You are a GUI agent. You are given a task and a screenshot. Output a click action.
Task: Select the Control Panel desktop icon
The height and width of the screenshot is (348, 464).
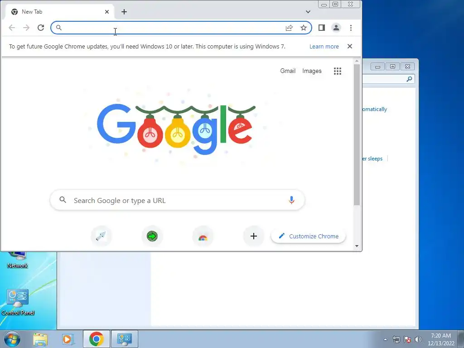click(18, 302)
